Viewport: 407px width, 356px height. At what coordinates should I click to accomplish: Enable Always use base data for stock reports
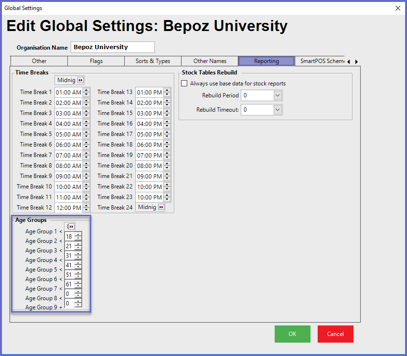coord(184,84)
